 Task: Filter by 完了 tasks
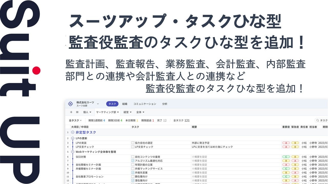tap(162, 120)
